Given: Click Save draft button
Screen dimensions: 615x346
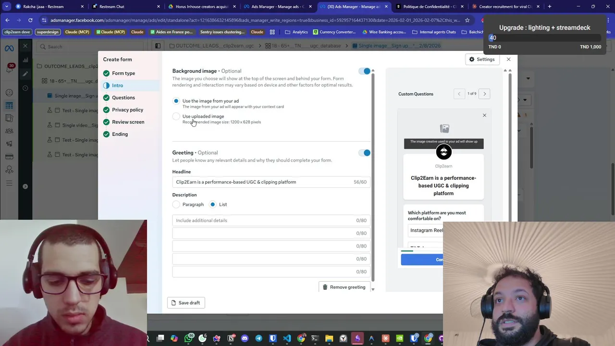Looking at the screenshot, I should click(x=186, y=303).
